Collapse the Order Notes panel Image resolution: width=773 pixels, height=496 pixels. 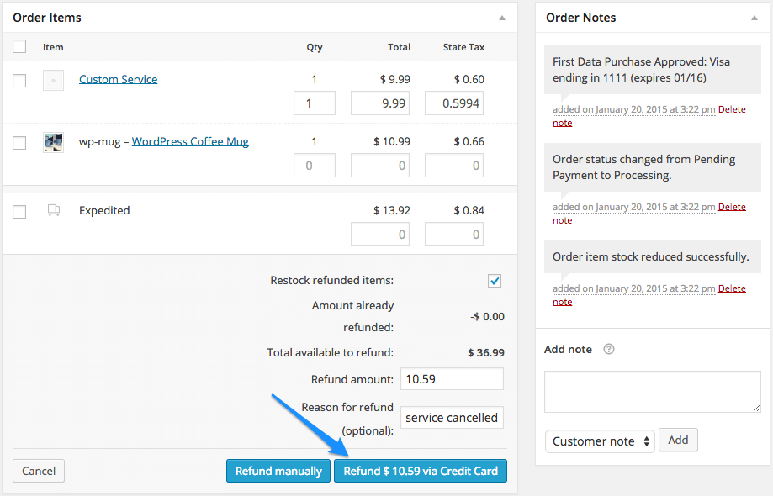[754, 16]
